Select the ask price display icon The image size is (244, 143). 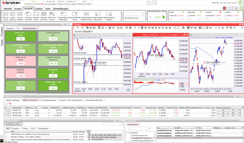pos(192,28)
